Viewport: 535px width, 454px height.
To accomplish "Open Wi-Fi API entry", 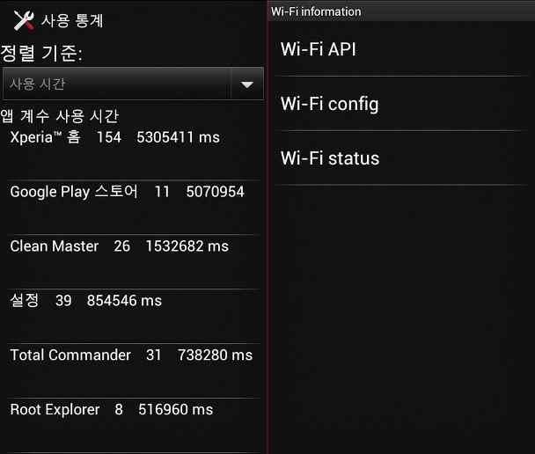I will 401,48.
